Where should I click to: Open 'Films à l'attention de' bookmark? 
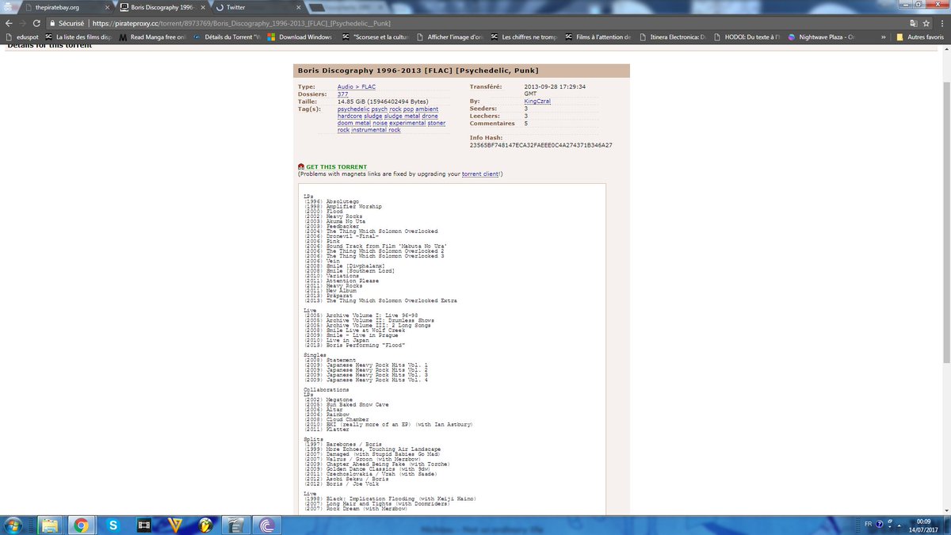[598, 36]
